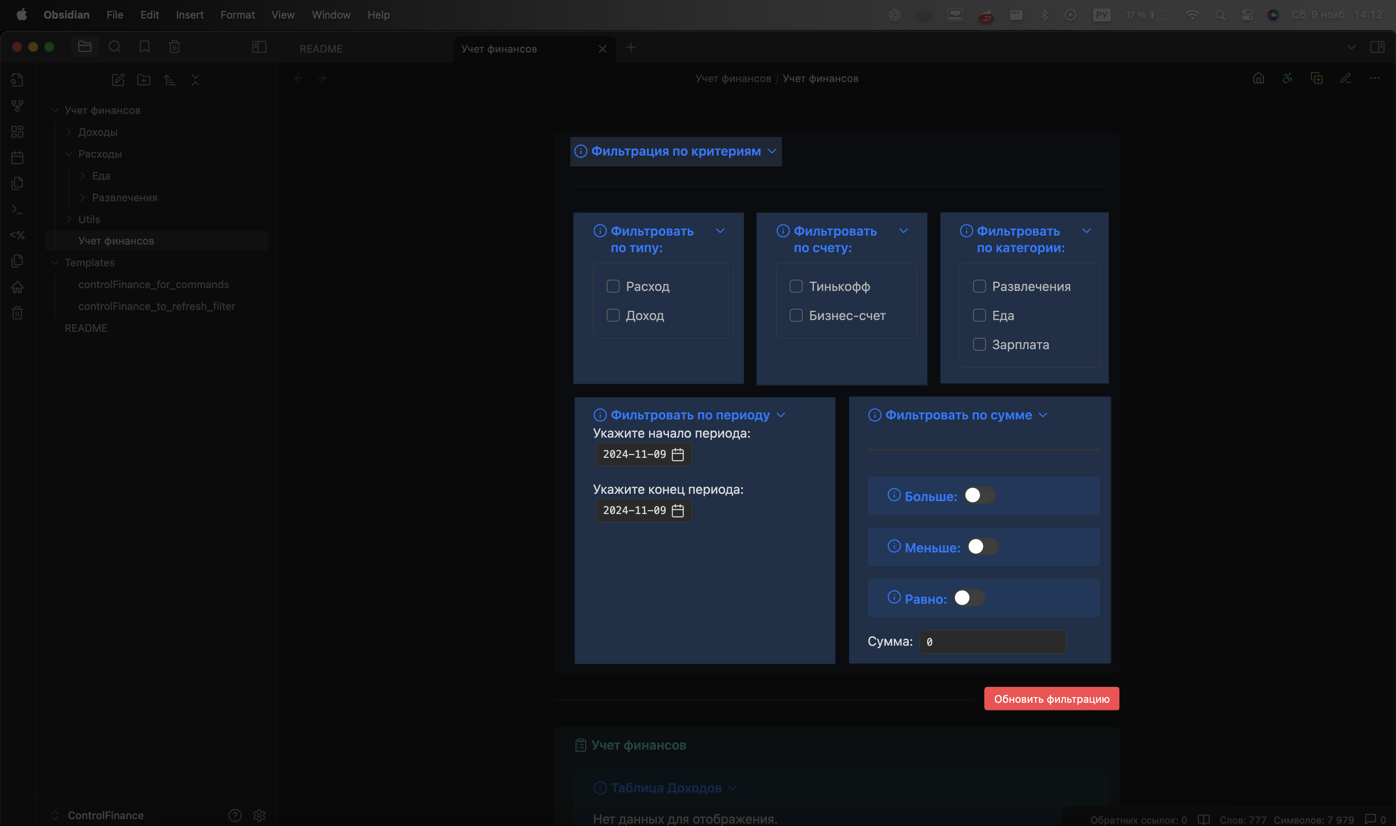Viewport: 1396px width, 826px height.
Task: Open the calendar ribbon icon
Action: tap(17, 158)
